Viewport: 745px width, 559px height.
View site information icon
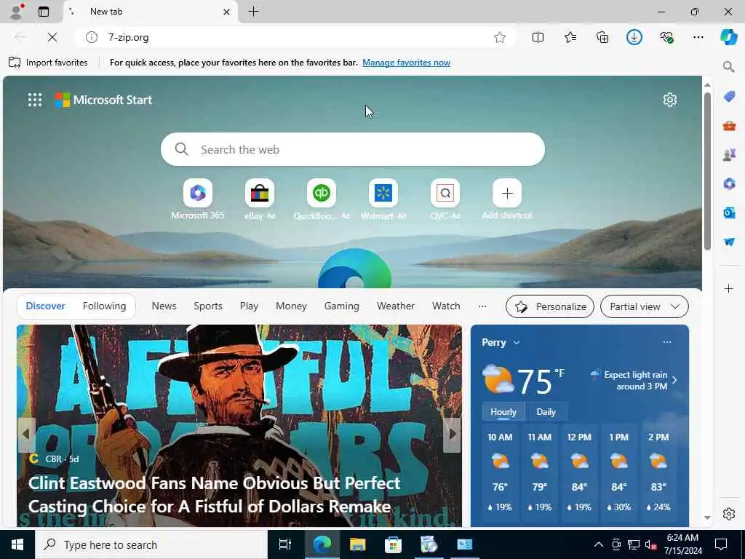pyautogui.click(x=91, y=37)
